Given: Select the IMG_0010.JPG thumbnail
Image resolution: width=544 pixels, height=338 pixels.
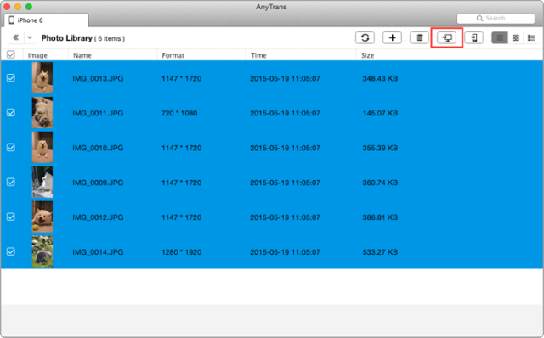Looking at the screenshot, I should click(x=42, y=147).
